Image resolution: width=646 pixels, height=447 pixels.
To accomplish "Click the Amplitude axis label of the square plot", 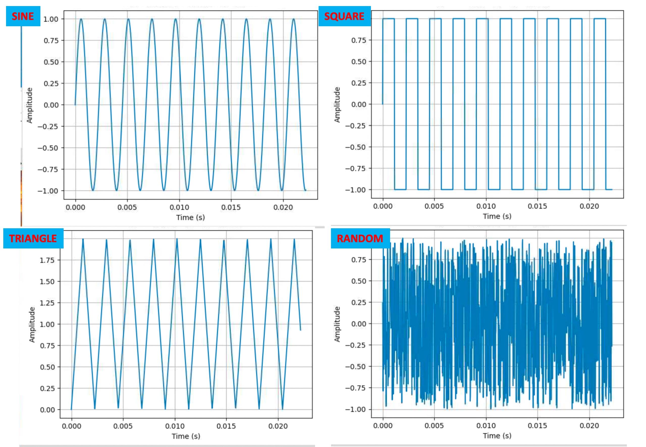I will click(x=337, y=105).
